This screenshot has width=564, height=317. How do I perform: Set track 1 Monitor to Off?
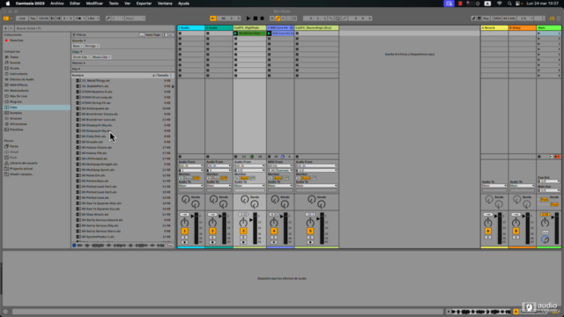click(196, 178)
